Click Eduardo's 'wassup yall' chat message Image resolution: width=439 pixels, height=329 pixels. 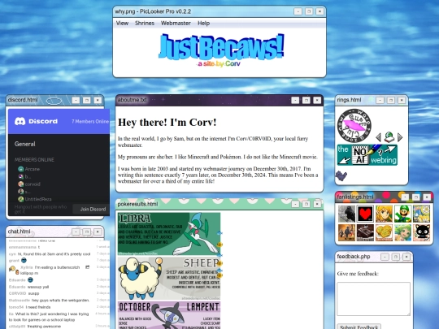click(38, 287)
